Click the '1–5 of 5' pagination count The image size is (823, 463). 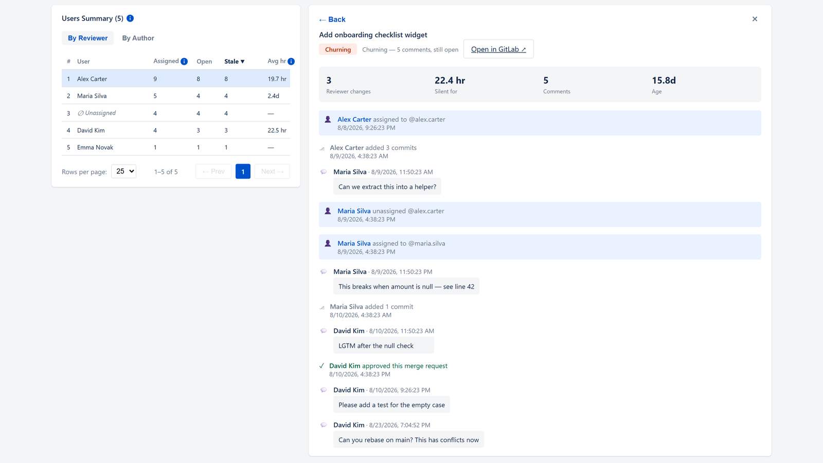166,172
